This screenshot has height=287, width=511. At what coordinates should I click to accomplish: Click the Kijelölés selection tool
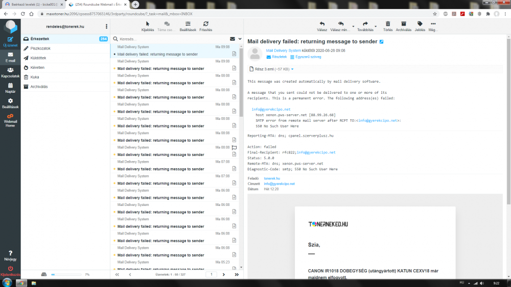[x=148, y=27]
